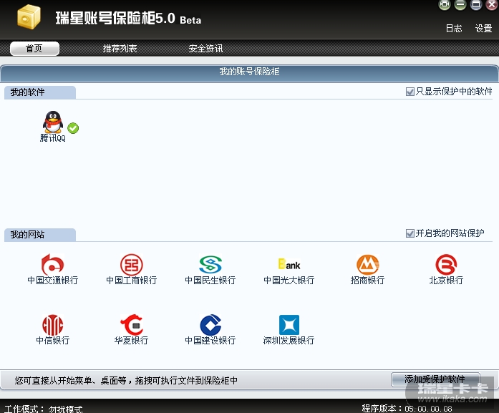499x413 pixels.
Task: Toggle 只显示保护中的软件 checkbox
Action: click(x=410, y=92)
